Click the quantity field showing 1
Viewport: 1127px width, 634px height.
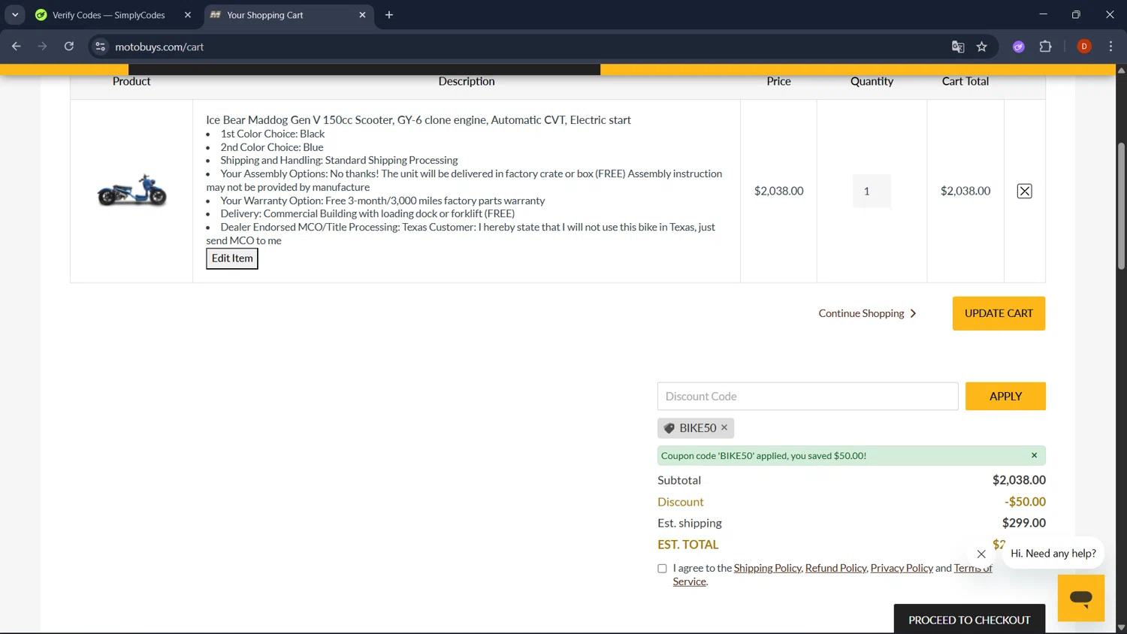point(872,191)
